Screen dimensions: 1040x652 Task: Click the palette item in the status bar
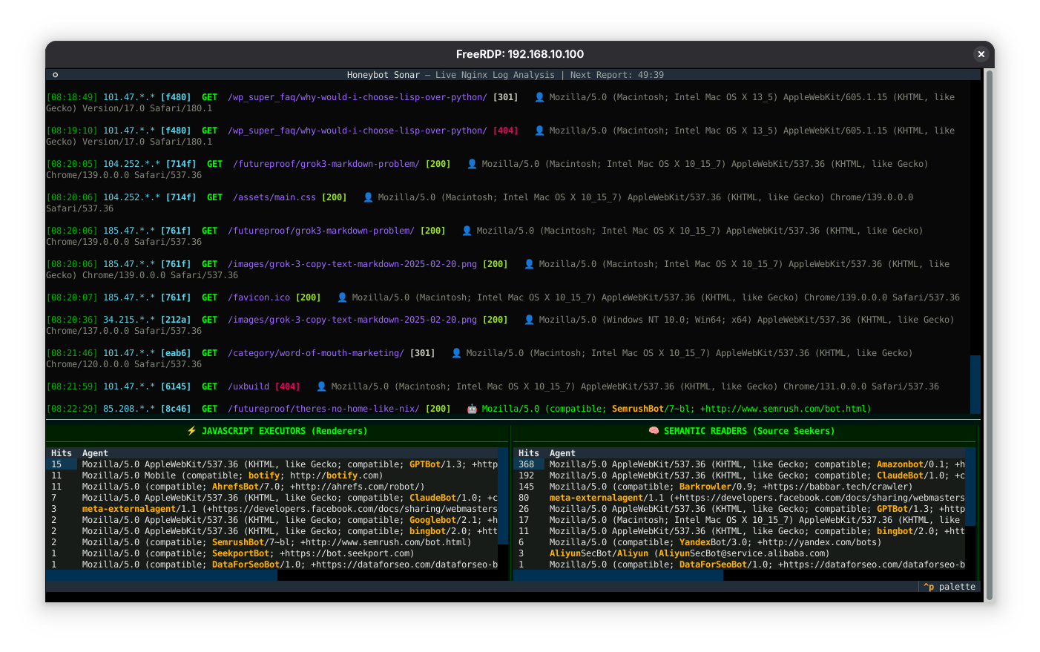point(950,586)
